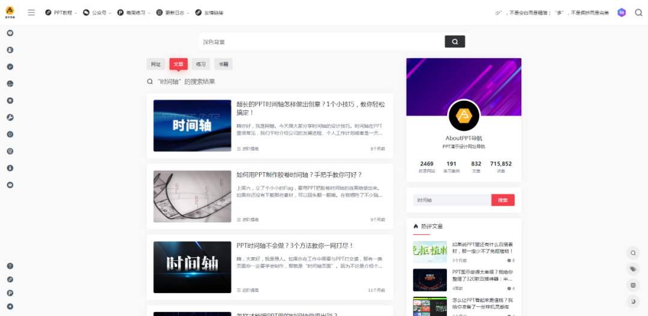Toggle night mode with moon button
Viewport: 648px width, 316px height.
coord(633,302)
